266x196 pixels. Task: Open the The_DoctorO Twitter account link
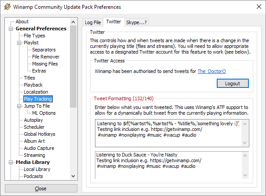tap(213, 71)
